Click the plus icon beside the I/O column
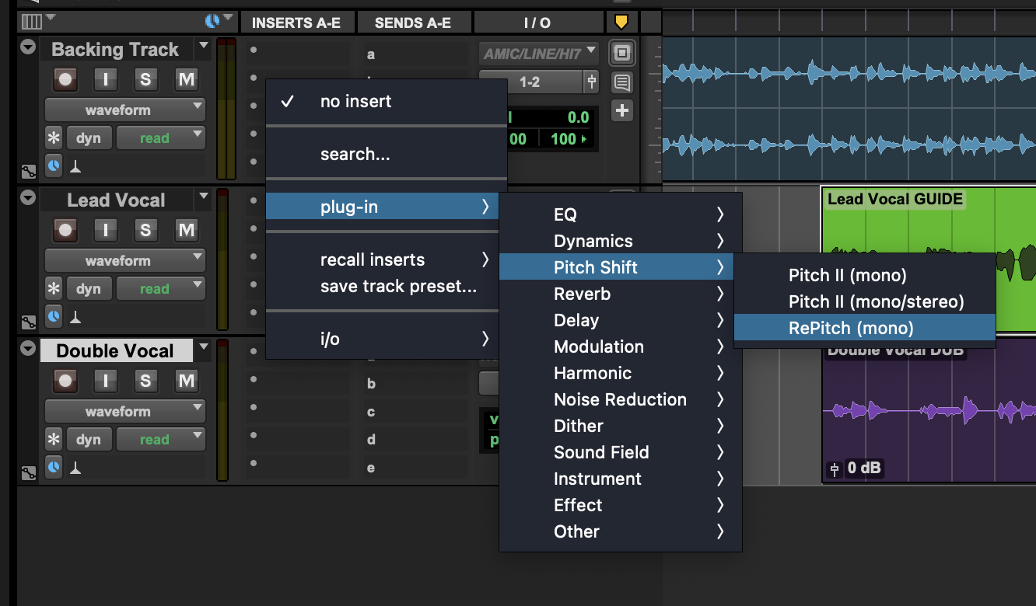 click(622, 110)
